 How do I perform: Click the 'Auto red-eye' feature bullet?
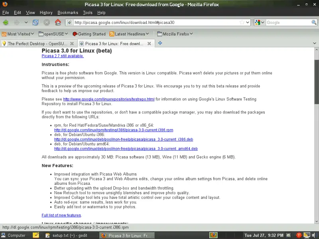click(96, 202)
